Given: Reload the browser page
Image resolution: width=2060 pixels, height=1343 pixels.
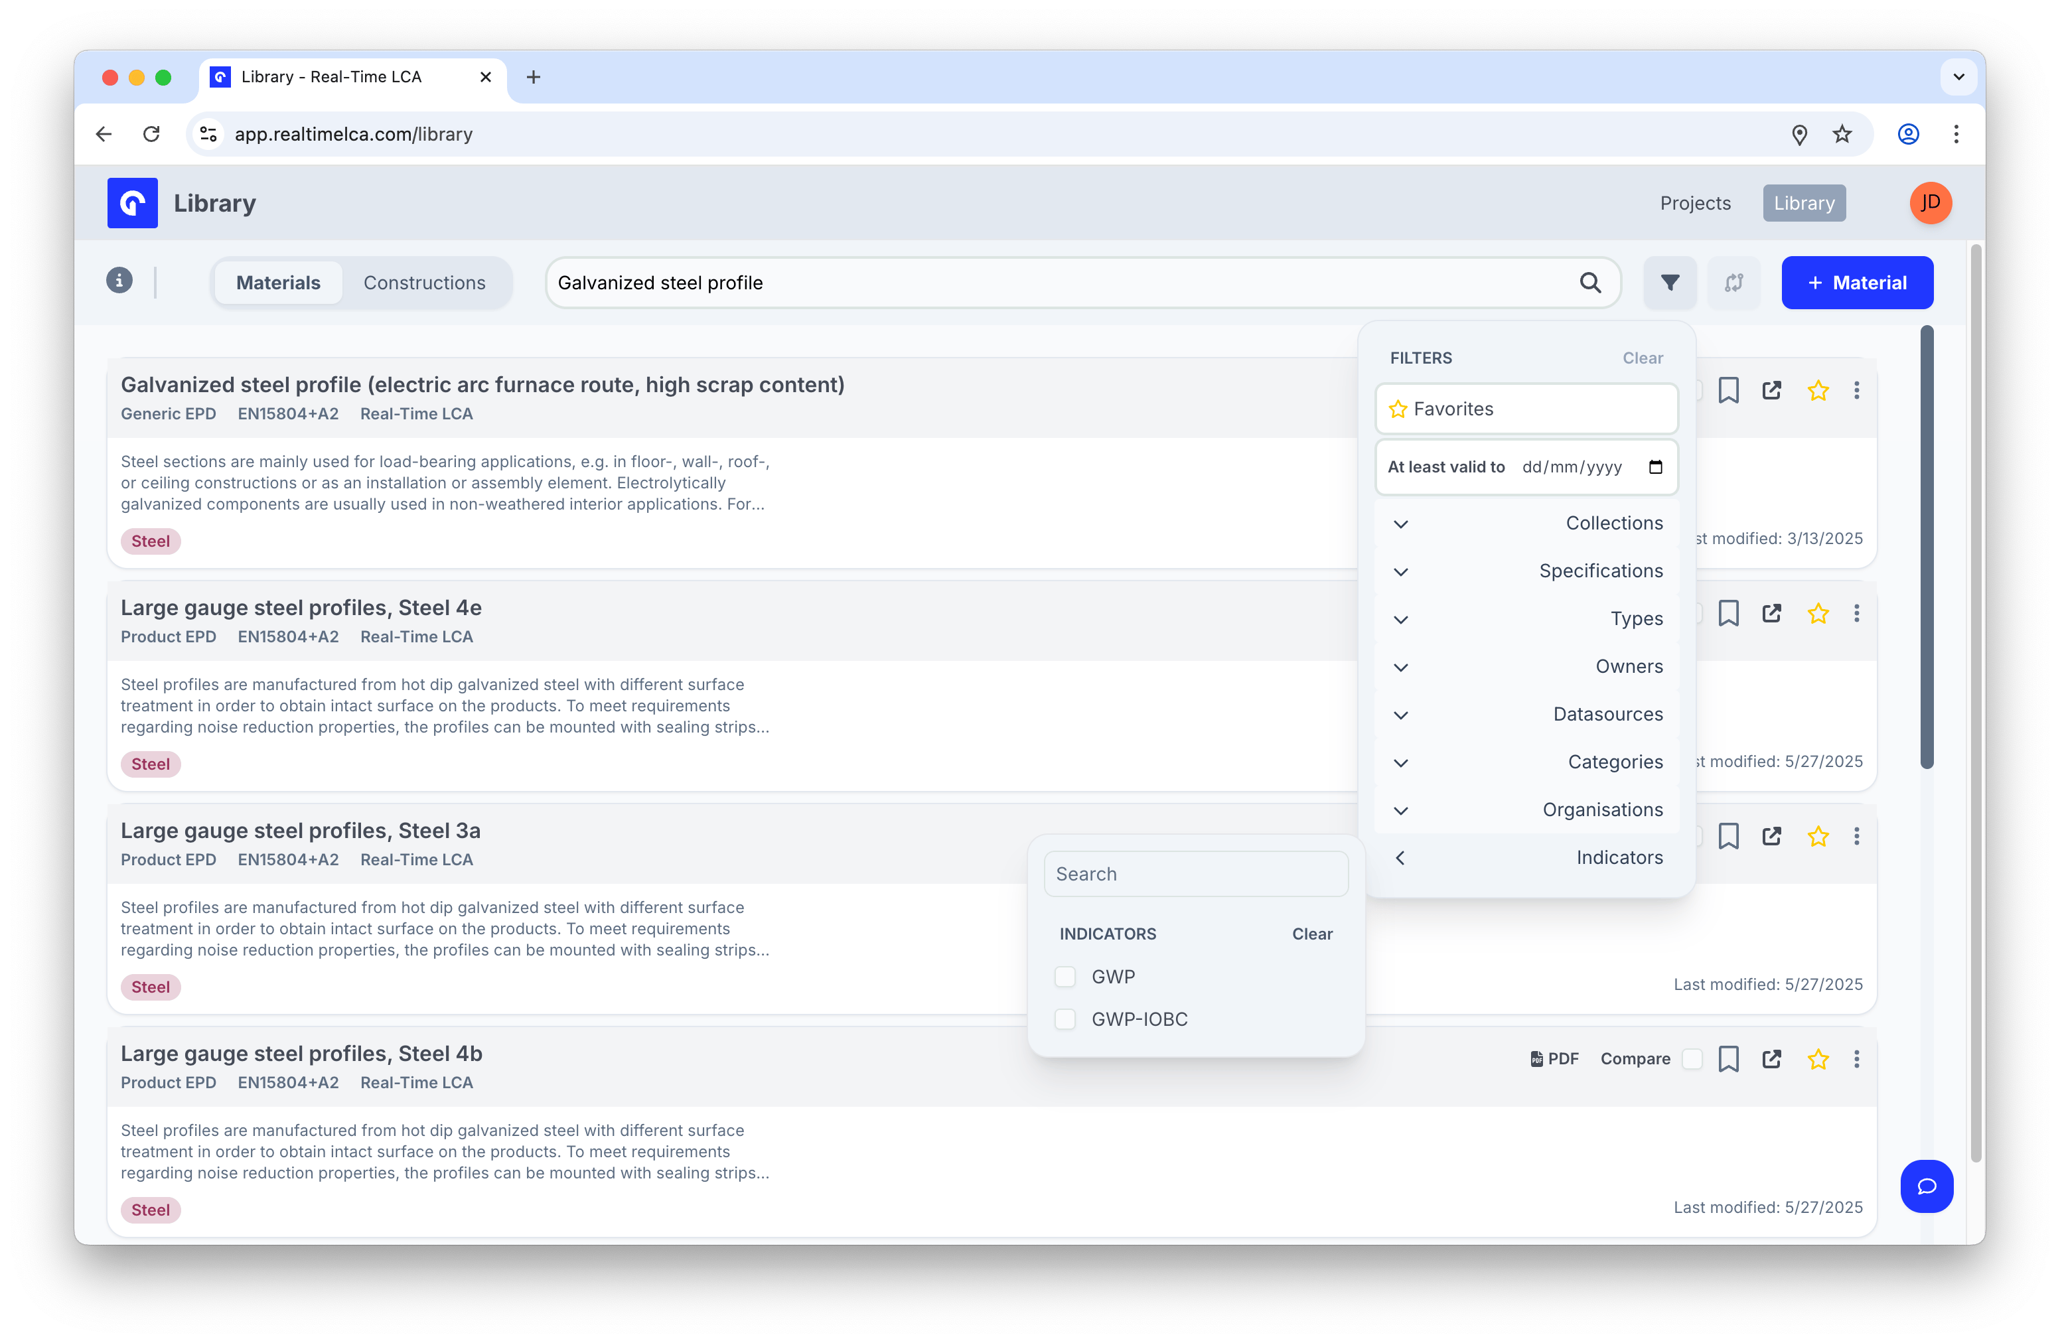Looking at the screenshot, I should point(151,134).
